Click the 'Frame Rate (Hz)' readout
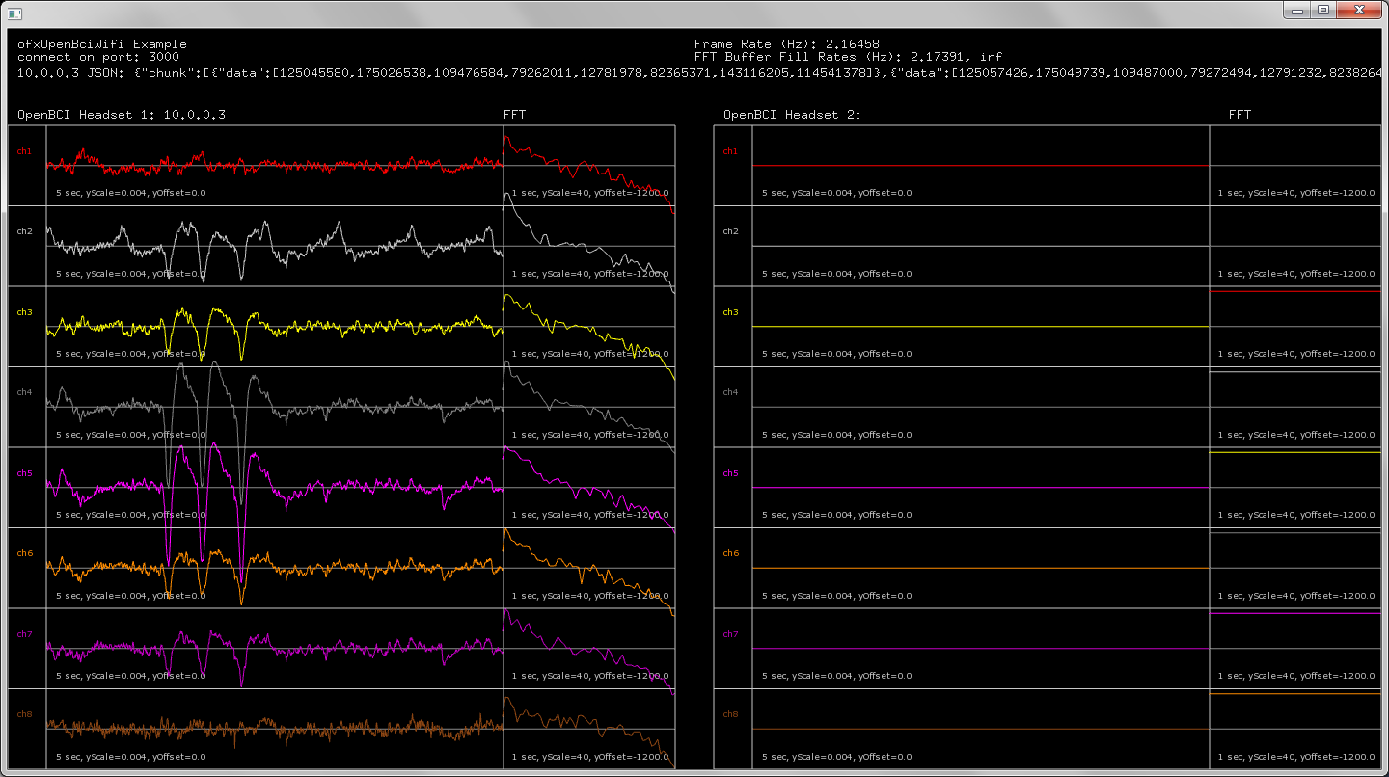Viewport: 1389px width, 777px height. coord(787,44)
